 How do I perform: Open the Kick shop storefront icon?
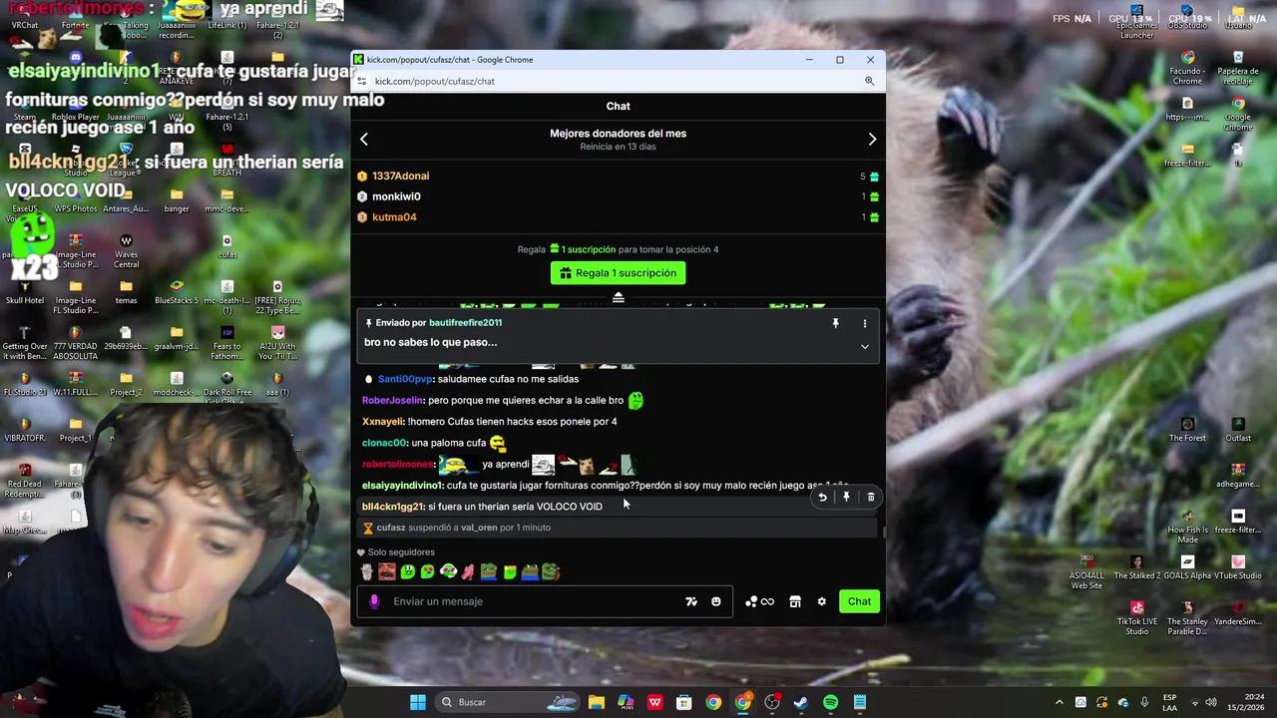coord(795,601)
